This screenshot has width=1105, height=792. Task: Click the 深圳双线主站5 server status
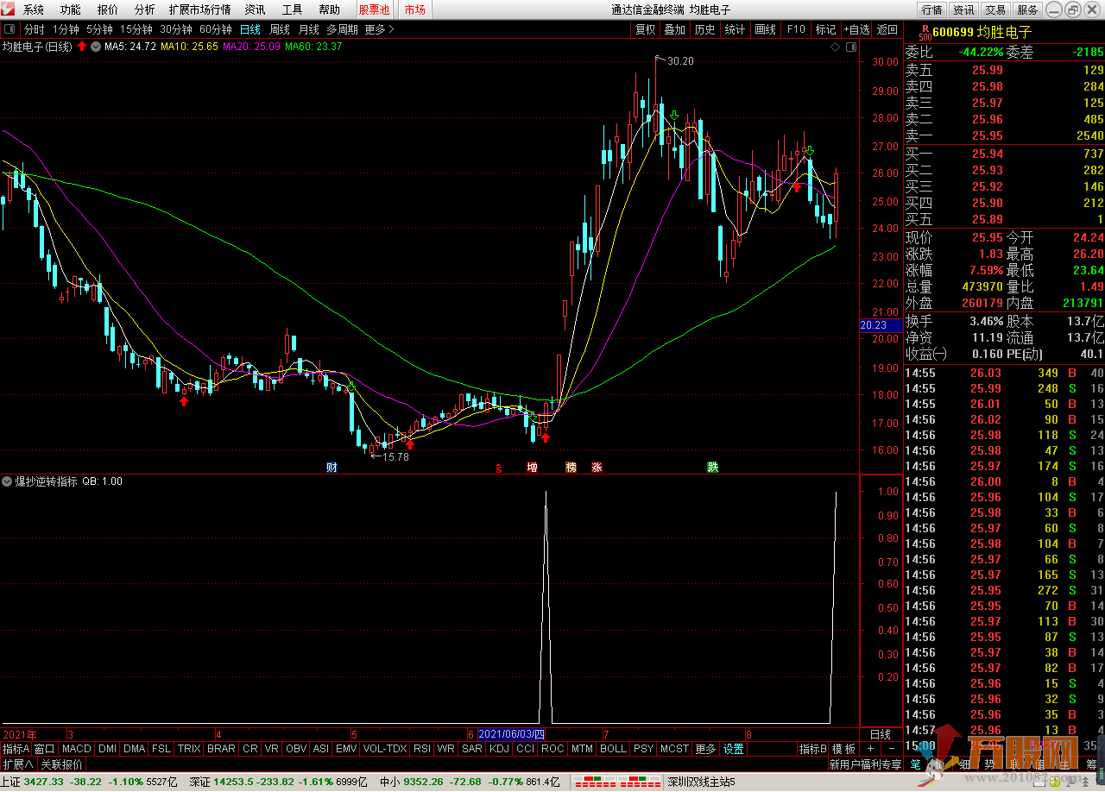(701, 782)
